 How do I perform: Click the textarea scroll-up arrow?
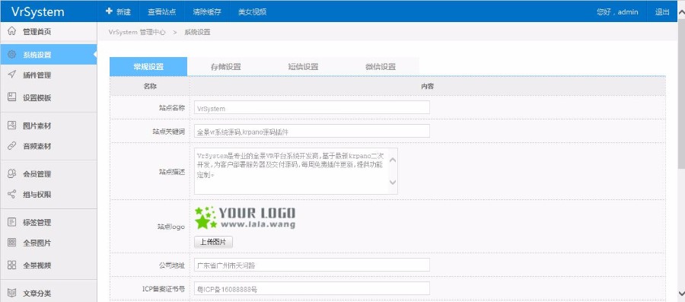[392, 161]
